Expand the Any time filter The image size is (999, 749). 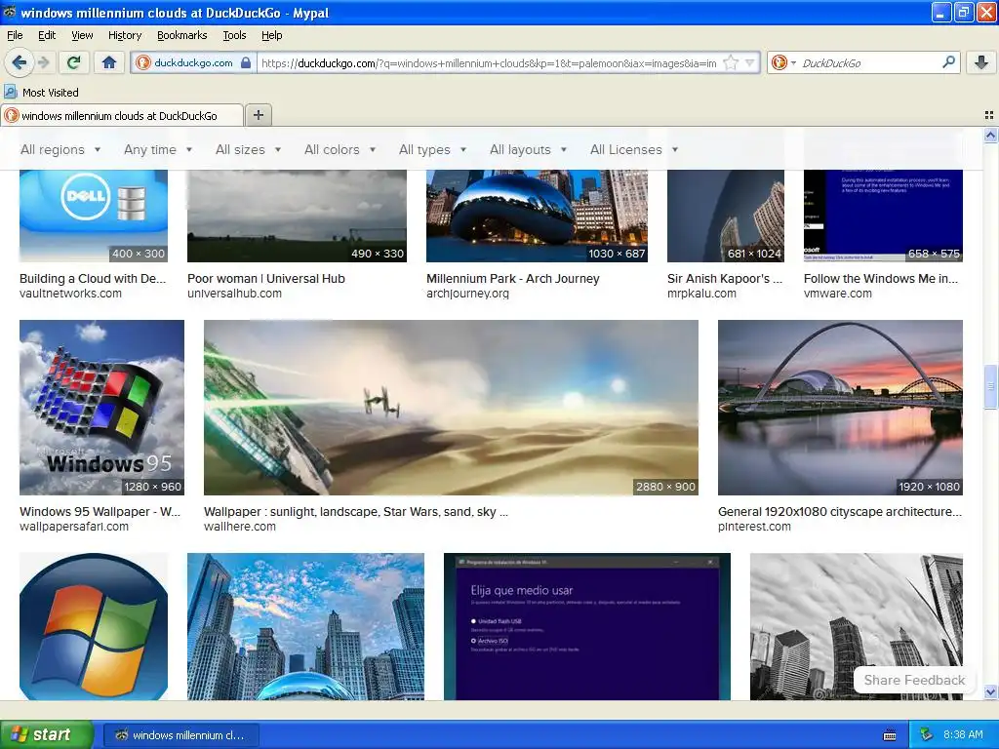[x=158, y=149]
